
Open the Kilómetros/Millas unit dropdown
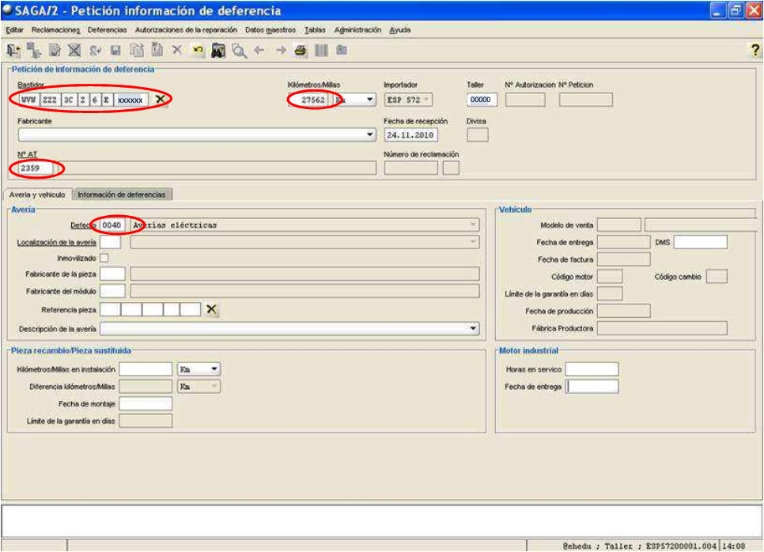click(x=370, y=100)
